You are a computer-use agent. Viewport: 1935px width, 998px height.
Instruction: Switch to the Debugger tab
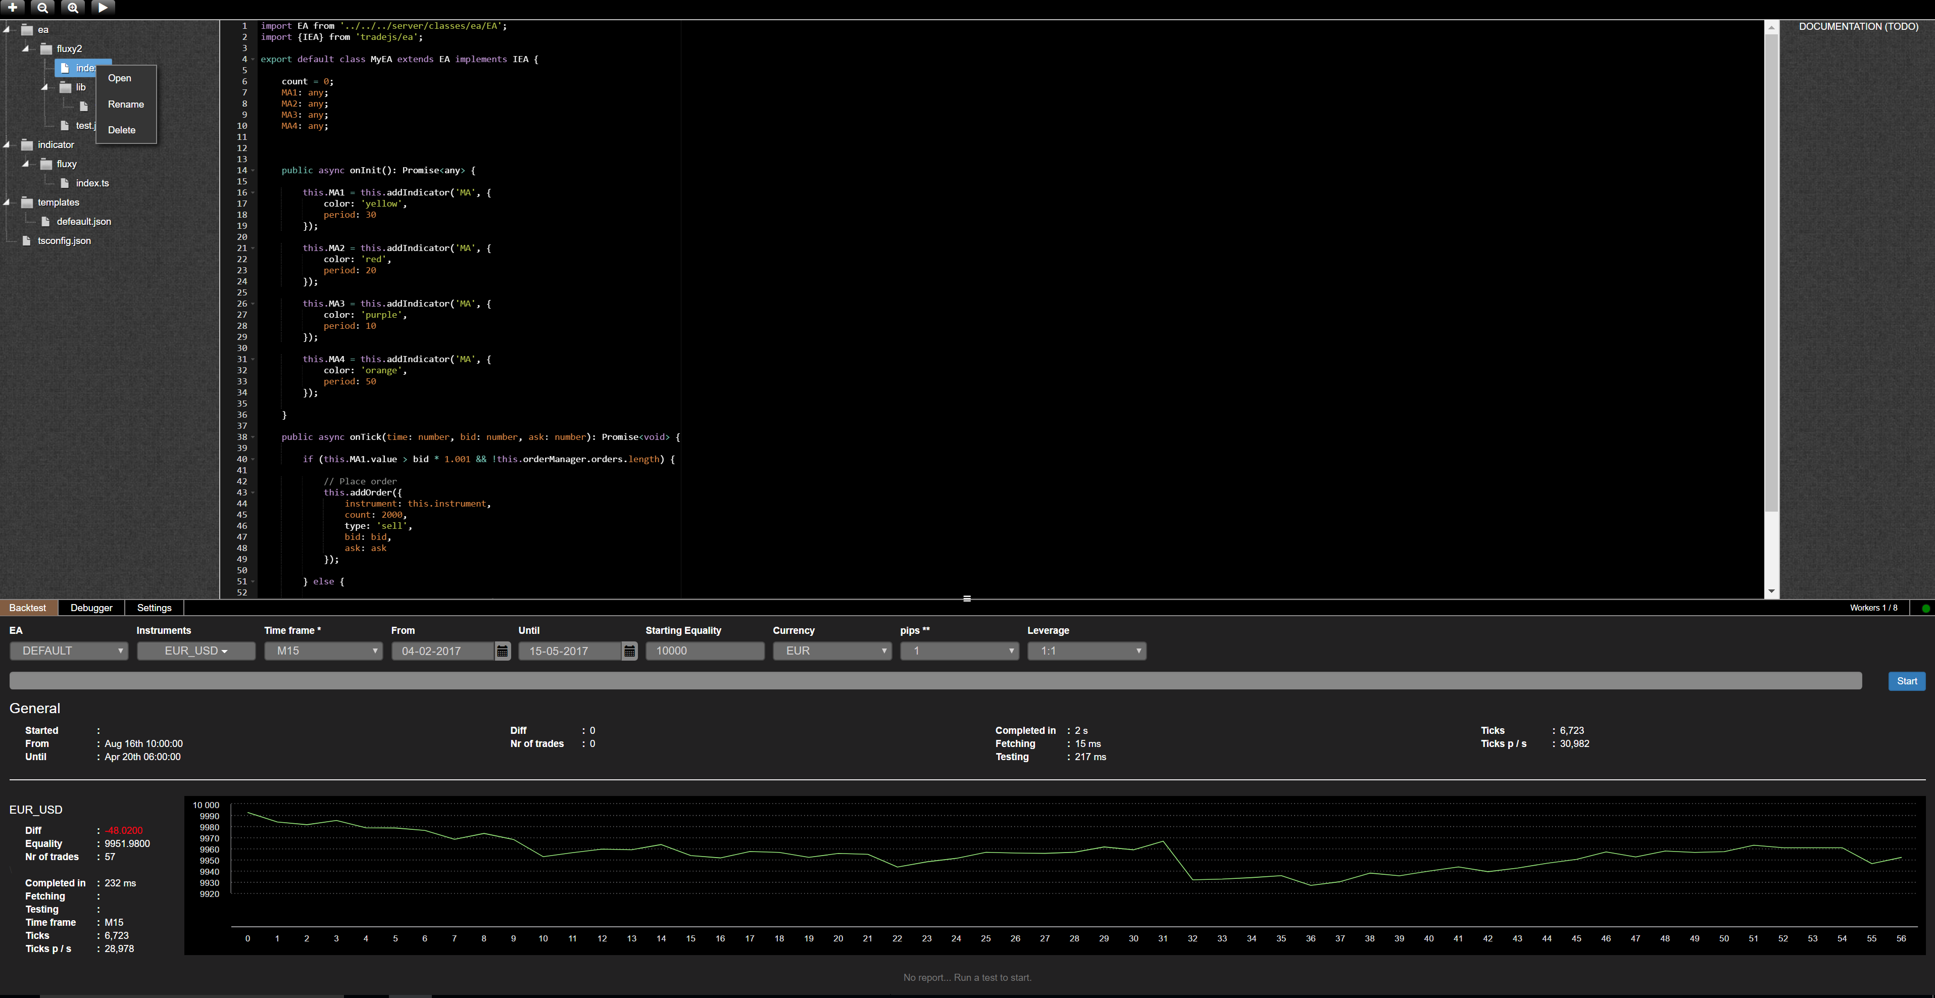[91, 608]
